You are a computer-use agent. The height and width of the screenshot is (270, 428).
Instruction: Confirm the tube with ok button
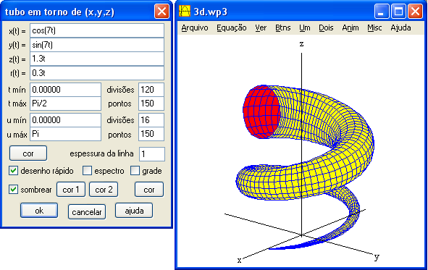[x=39, y=210]
